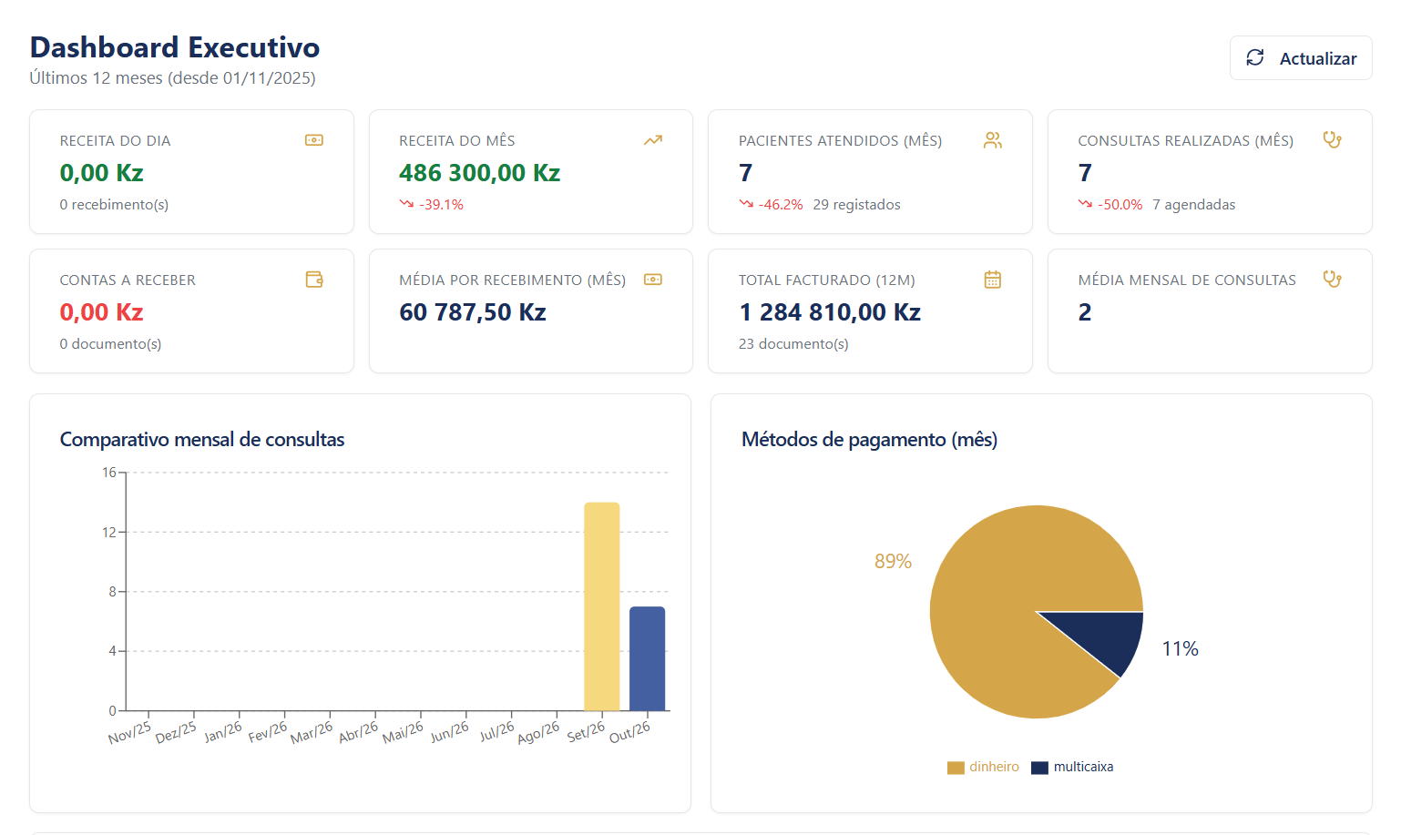Image resolution: width=1401 pixels, height=835 pixels.
Task: Click the banknote icon in Média por Recebimento card
Action: (x=653, y=280)
